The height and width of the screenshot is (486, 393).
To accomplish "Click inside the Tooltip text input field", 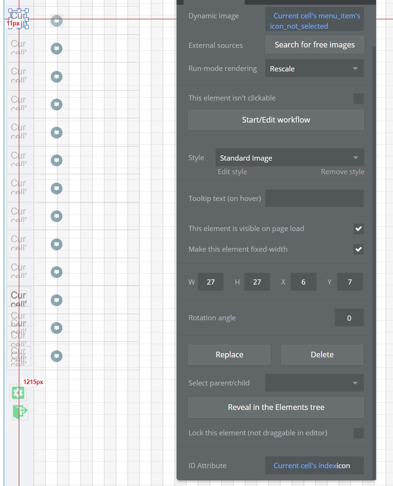I will 314,198.
